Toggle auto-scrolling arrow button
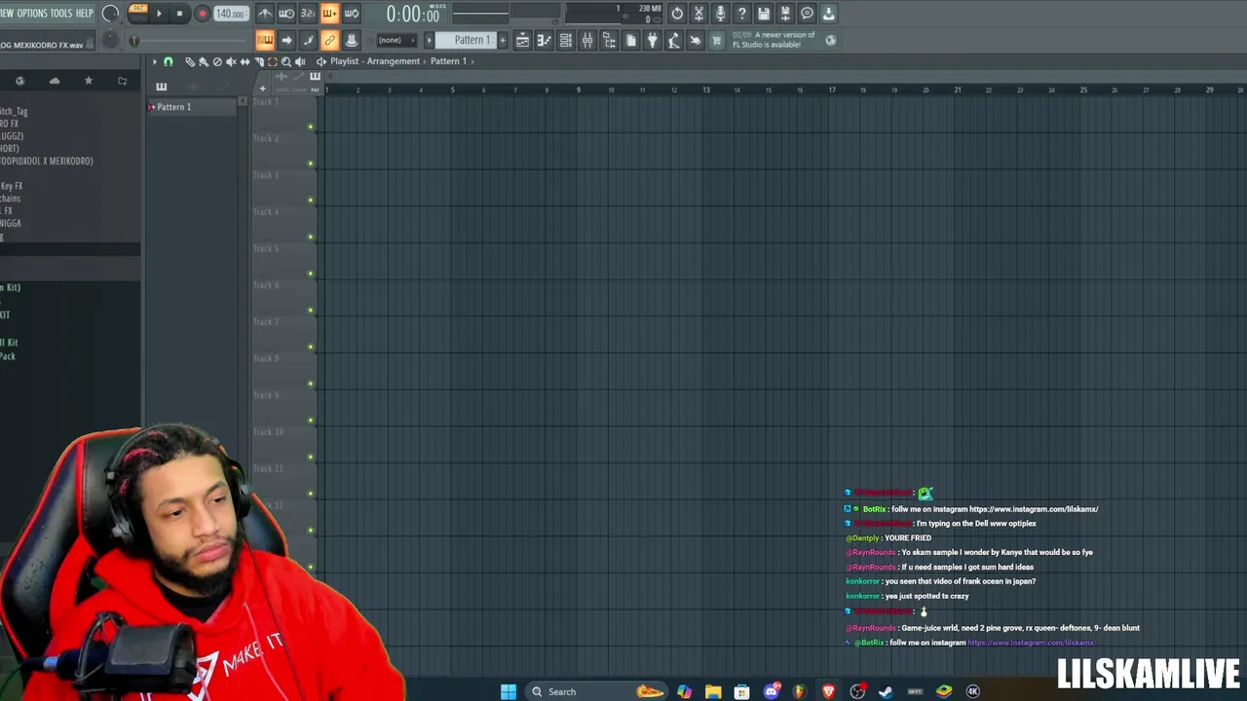Viewport: 1247px width, 701px height. tap(286, 40)
